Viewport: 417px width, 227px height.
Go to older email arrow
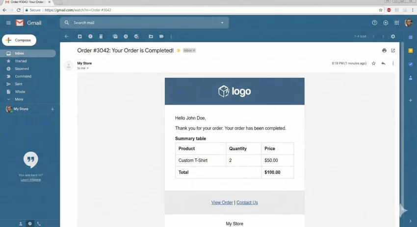pyautogui.click(x=383, y=36)
